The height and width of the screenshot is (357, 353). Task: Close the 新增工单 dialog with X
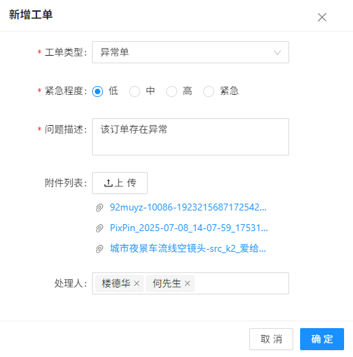(322, 17)
